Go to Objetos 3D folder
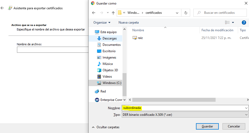Viewport: 249px width, 133px height. [110, 70]
